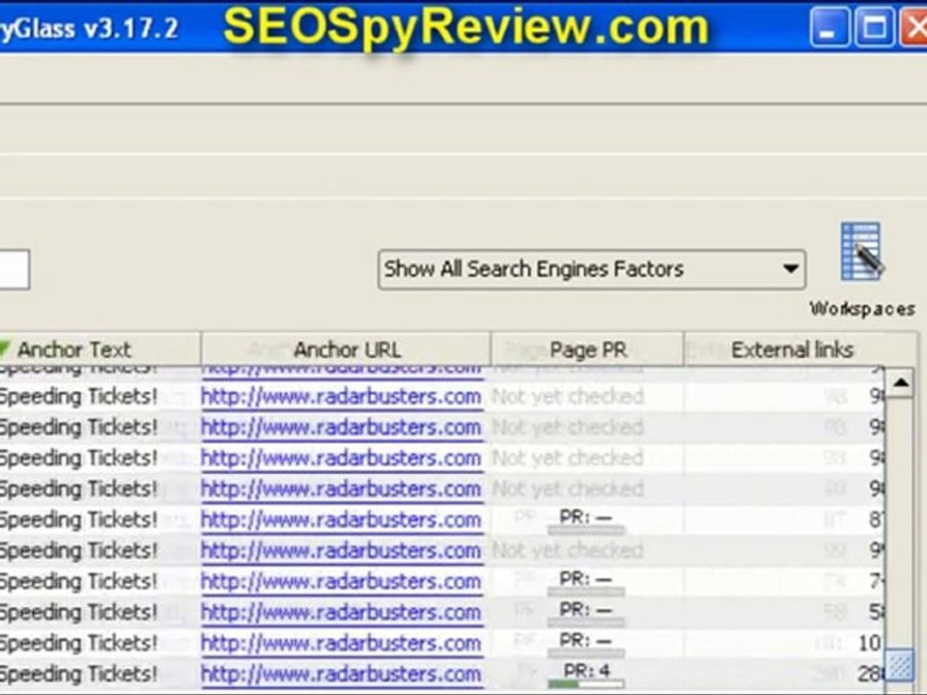The width and height of the screenshot is (927, 695).
Task: Click the vertical scrollbar thumb
Action: (x=900, y=664)
